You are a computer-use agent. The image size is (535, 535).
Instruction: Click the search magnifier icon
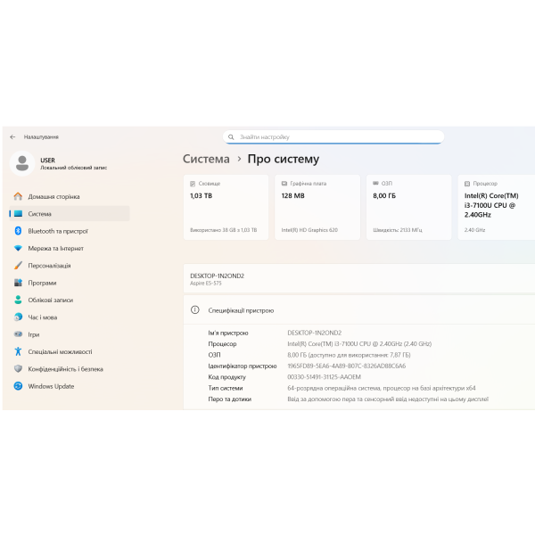coord(231,136)
